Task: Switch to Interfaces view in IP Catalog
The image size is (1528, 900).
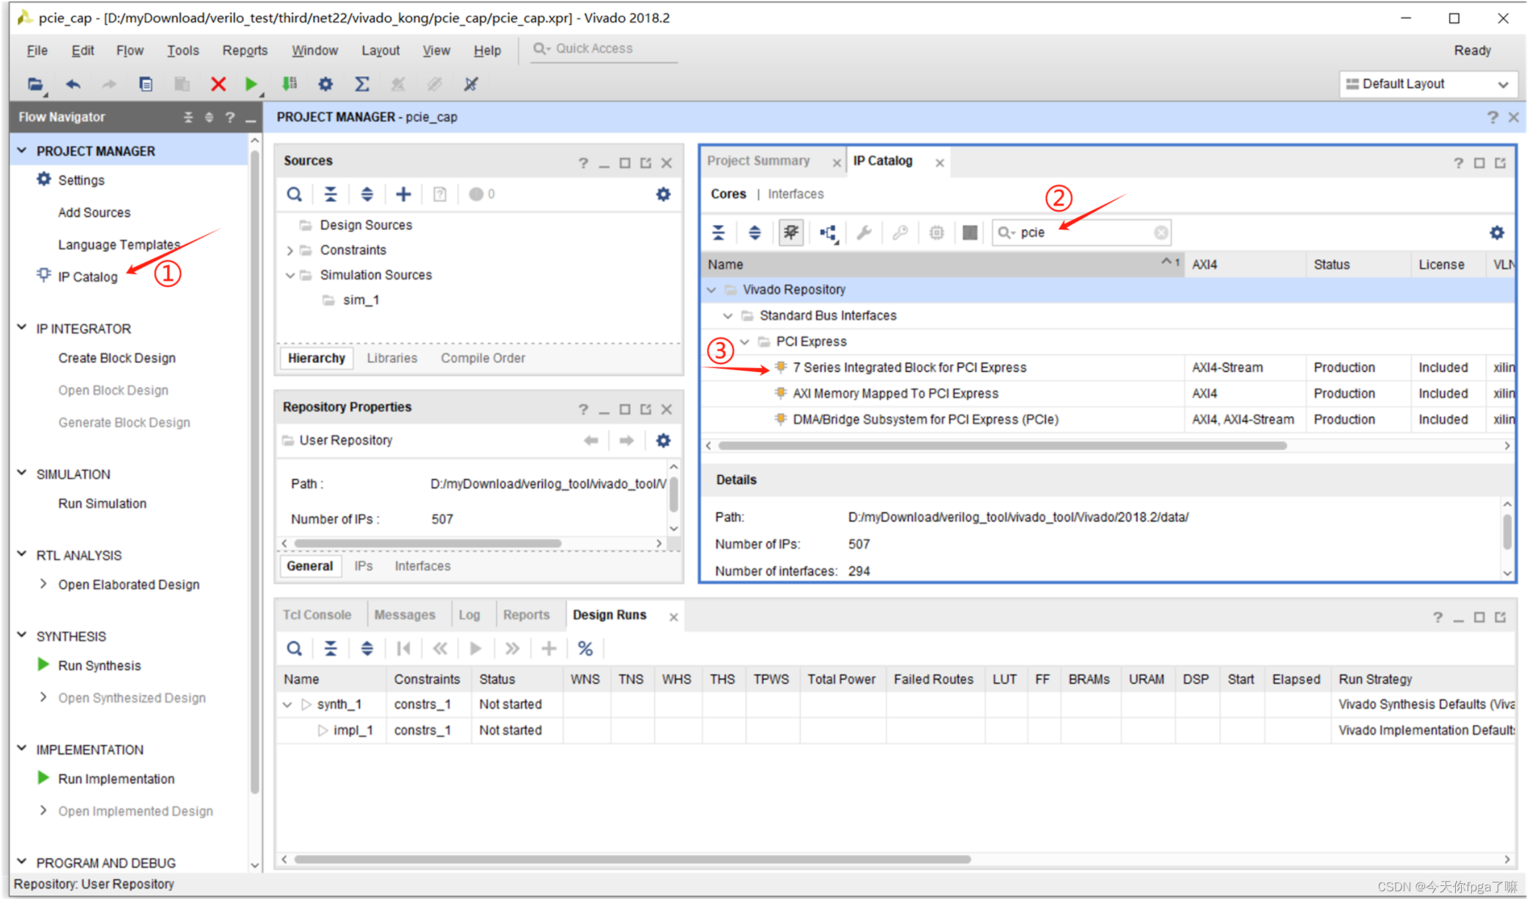Action: click(x=795, y=194)
